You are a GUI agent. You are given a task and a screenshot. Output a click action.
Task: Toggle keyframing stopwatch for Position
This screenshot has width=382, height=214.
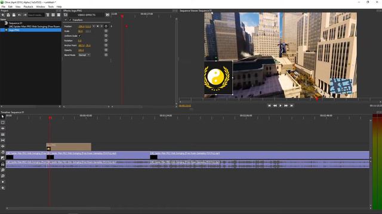tap(106, 26)
